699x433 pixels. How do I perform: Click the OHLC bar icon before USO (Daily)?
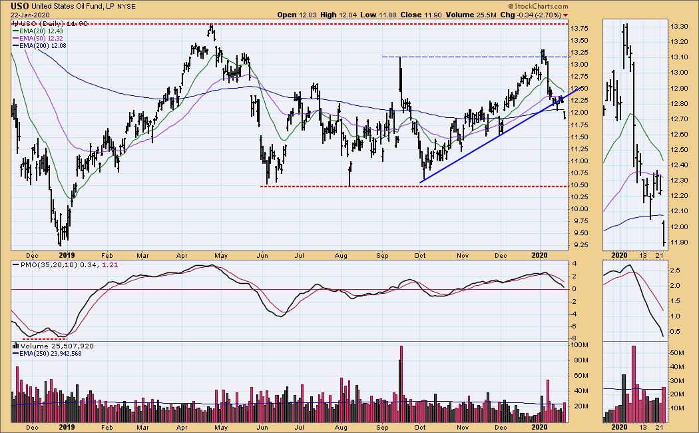click(15, 23)
